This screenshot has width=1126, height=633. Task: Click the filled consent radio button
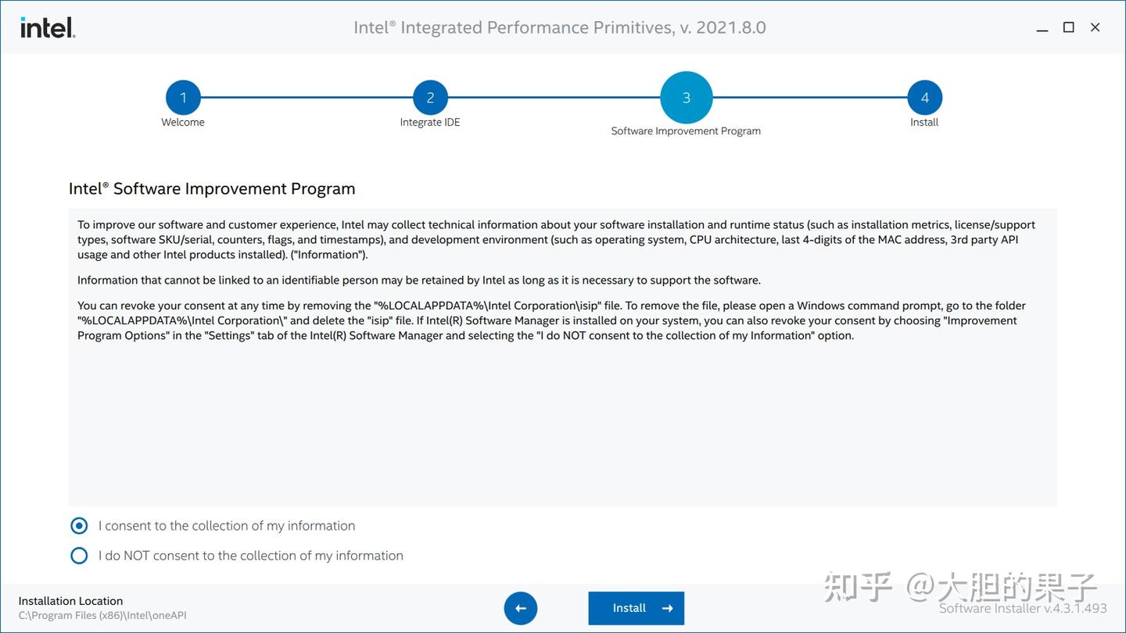(79, 525)
